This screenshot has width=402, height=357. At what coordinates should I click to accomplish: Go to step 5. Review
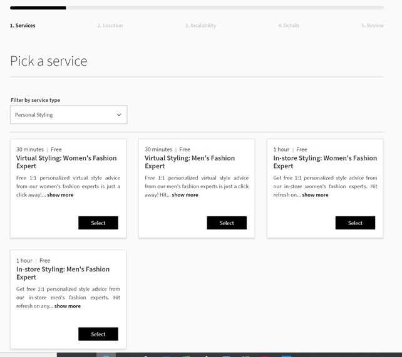tap(373, 26)
